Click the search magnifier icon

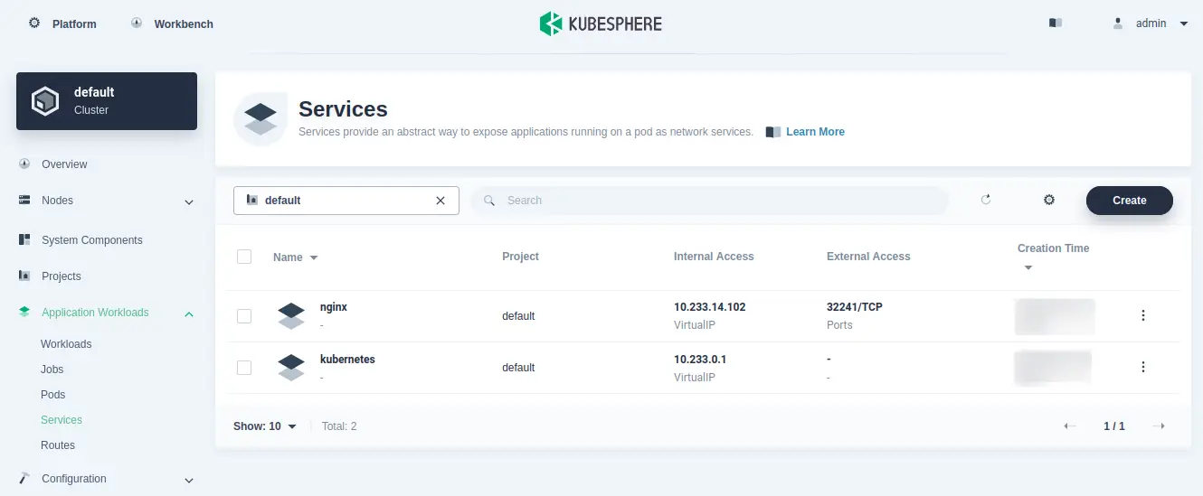tap(489, 201)
